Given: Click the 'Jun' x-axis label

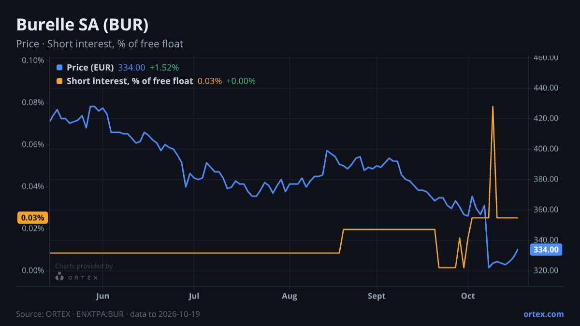Looking at the screenshot, I should [102, 296].
